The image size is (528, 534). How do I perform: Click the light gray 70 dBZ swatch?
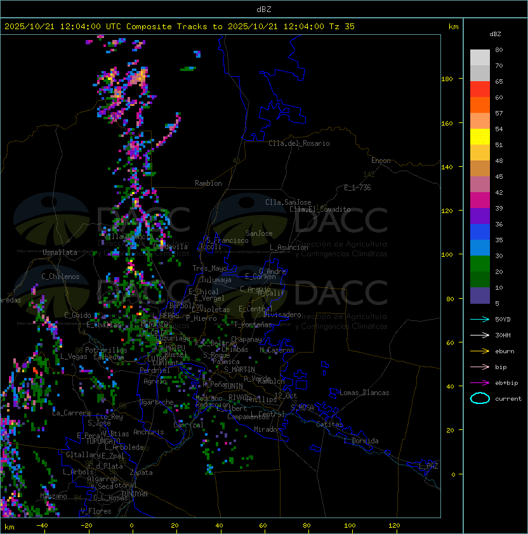tap(480, 58)
